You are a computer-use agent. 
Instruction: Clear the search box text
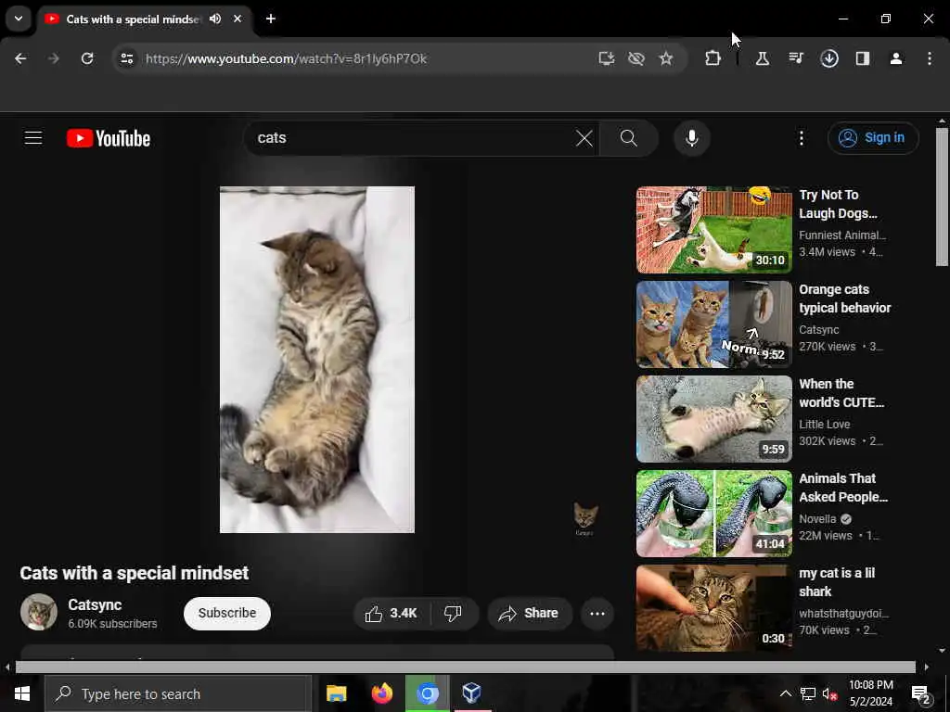click(x=584, y=138)
